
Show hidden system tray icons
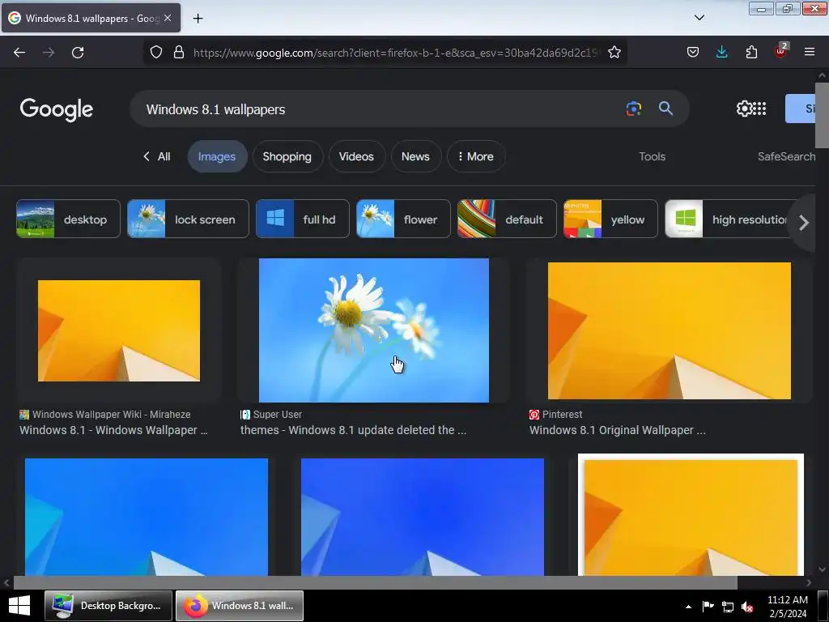[688, 607]
